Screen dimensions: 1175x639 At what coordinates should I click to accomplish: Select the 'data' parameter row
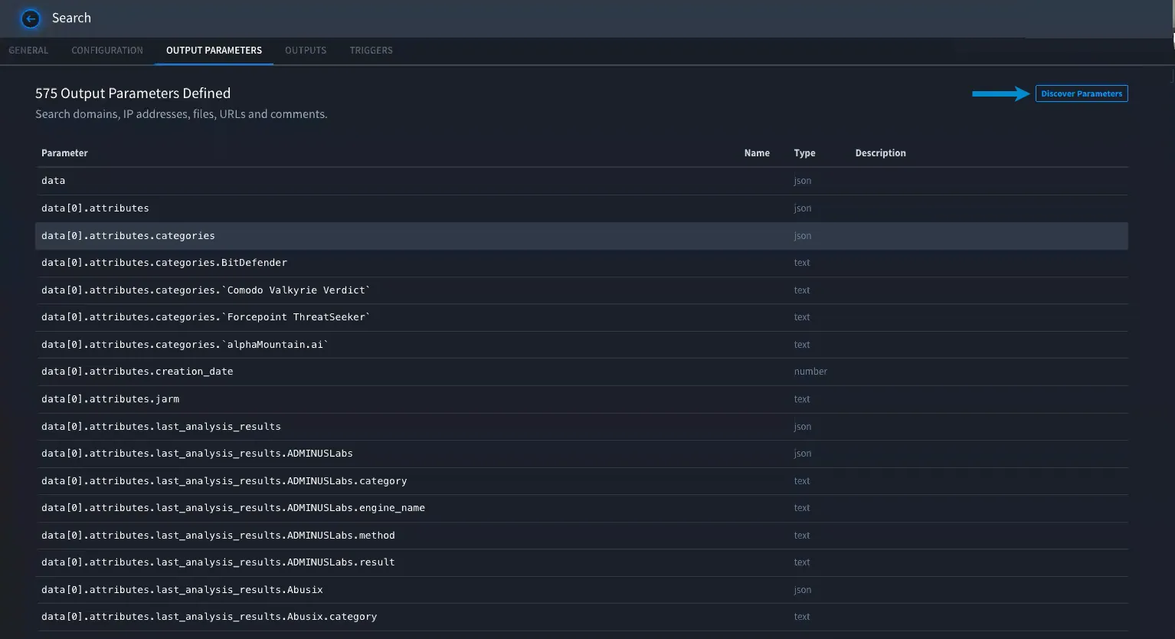point(581,181)
